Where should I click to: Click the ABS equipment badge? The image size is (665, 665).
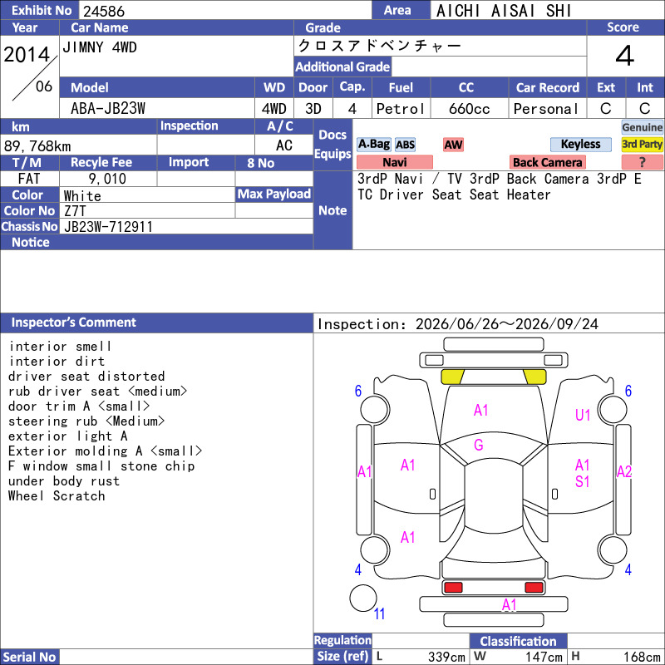coord(405,145)
